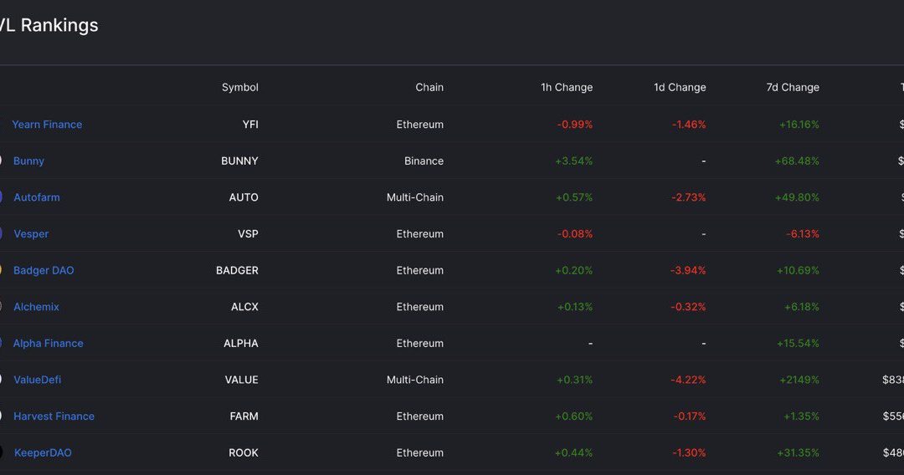
Task: Click the Badger DAO logo icon
Action: point(1,270)
